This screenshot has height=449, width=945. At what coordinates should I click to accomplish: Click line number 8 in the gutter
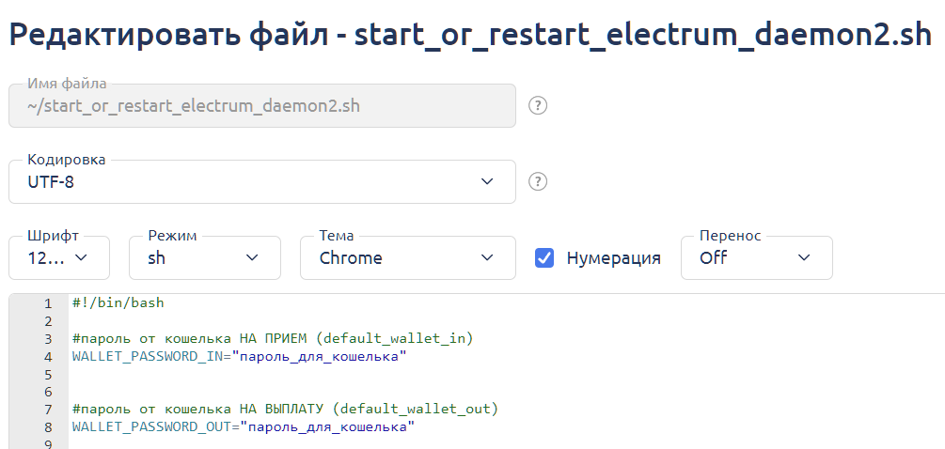[47, 427]
